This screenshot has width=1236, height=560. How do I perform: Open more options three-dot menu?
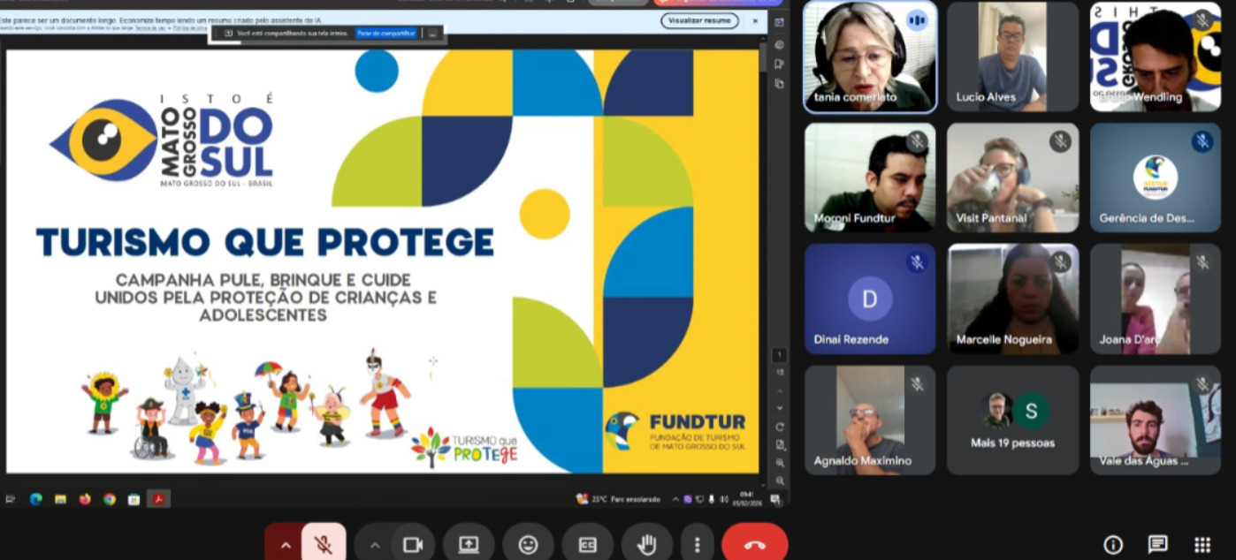coord(697,544)
